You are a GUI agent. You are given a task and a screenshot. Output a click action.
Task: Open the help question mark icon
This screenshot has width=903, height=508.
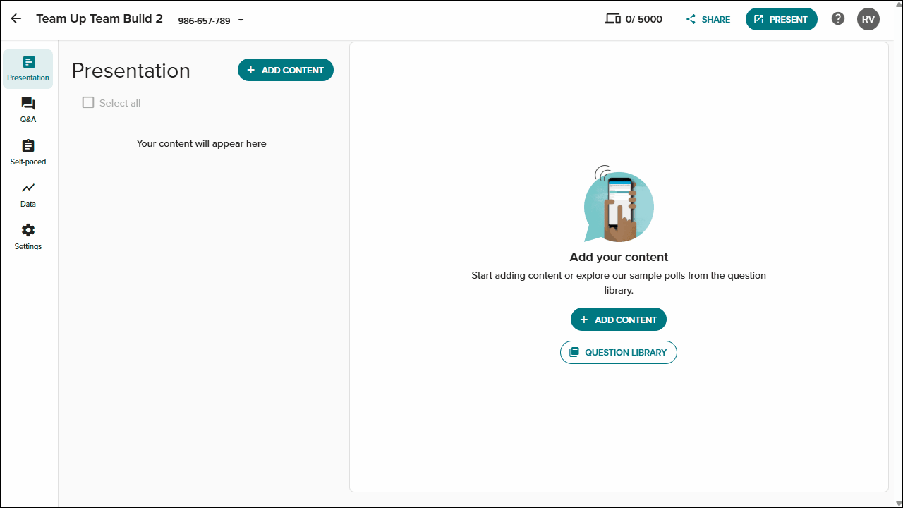(838, 19)
